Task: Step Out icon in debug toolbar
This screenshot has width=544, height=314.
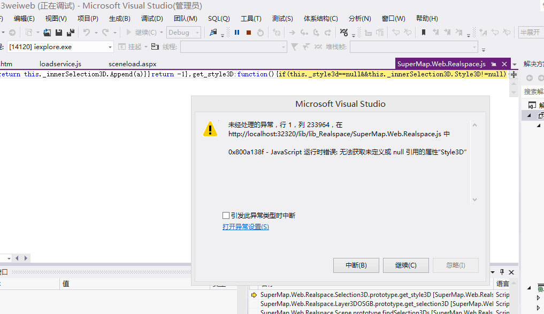Action: [x=327, y=32]
